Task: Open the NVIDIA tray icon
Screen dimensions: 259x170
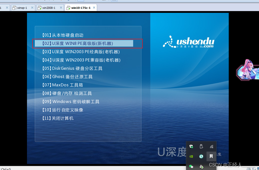Action: 191,156
